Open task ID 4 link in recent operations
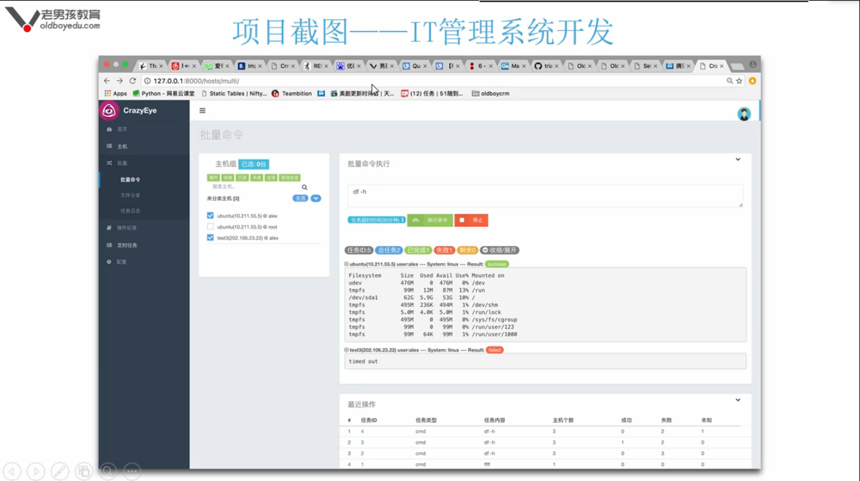The width and height of the screenshot is (860, 481). [363, 431]
